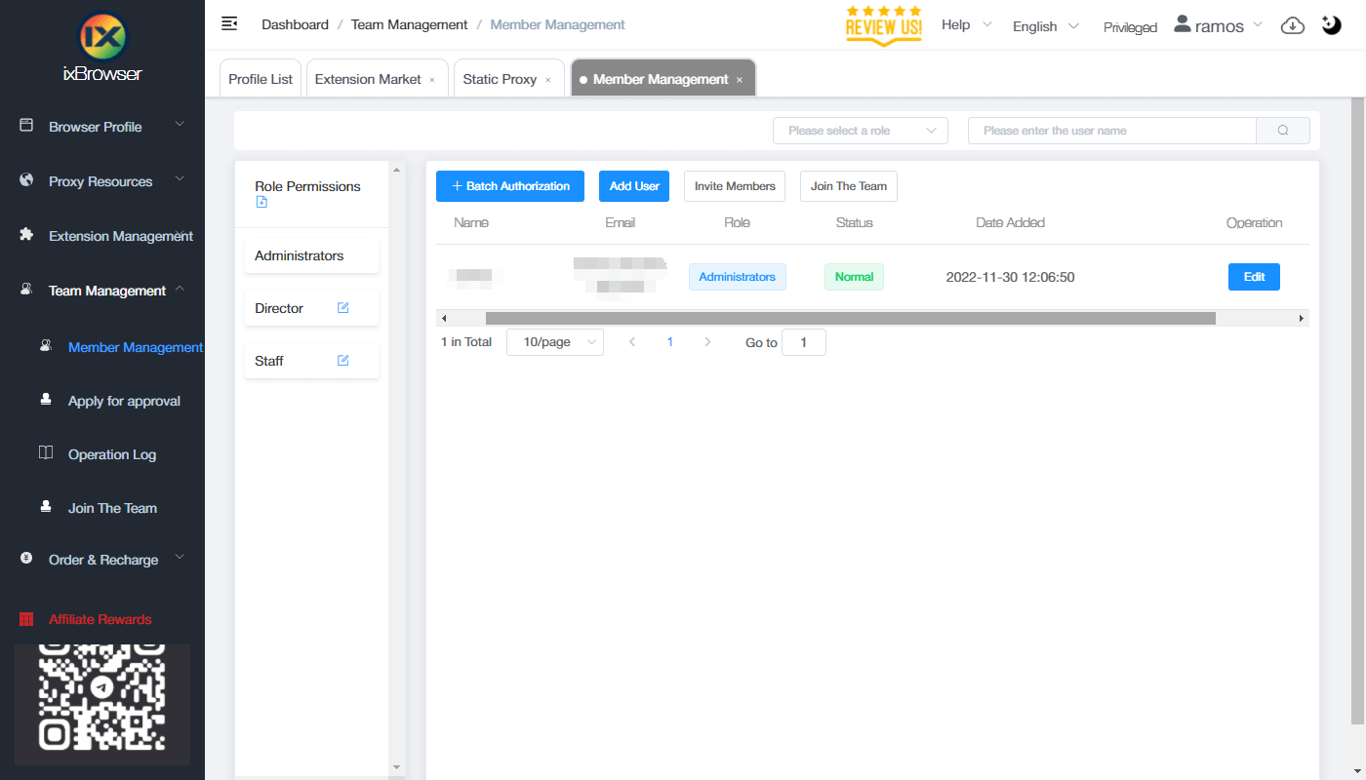Toggle dark mode moon icon
1366x780 pixels.
click(x=1332, y=25)
